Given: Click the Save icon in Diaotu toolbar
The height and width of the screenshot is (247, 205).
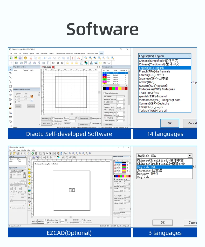Looking at the screenshot, I should click(x=20, y=58).
